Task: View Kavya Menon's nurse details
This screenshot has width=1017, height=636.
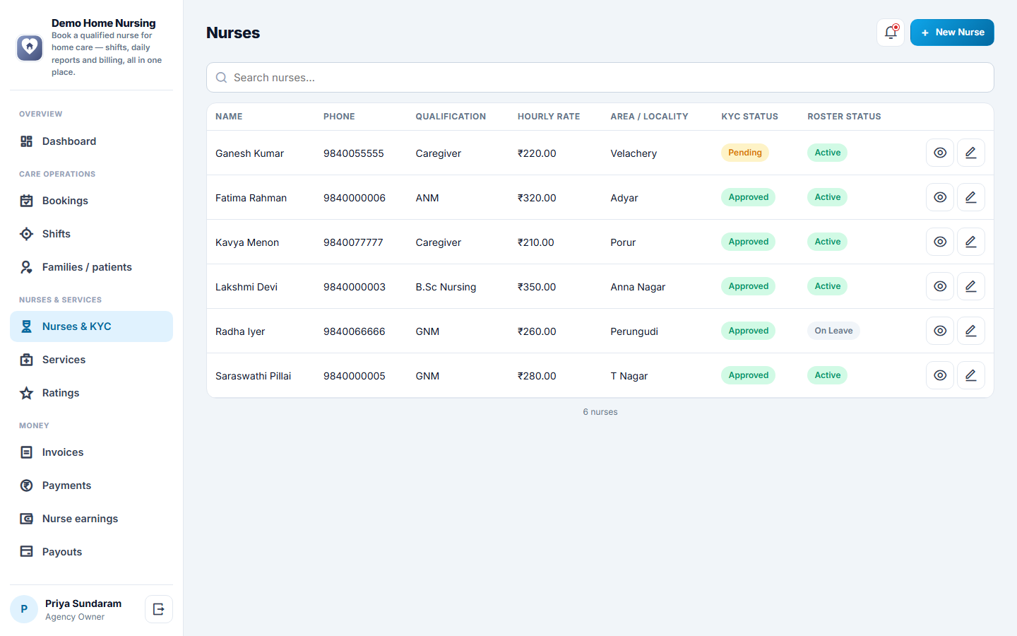Action: coord(940,242)
